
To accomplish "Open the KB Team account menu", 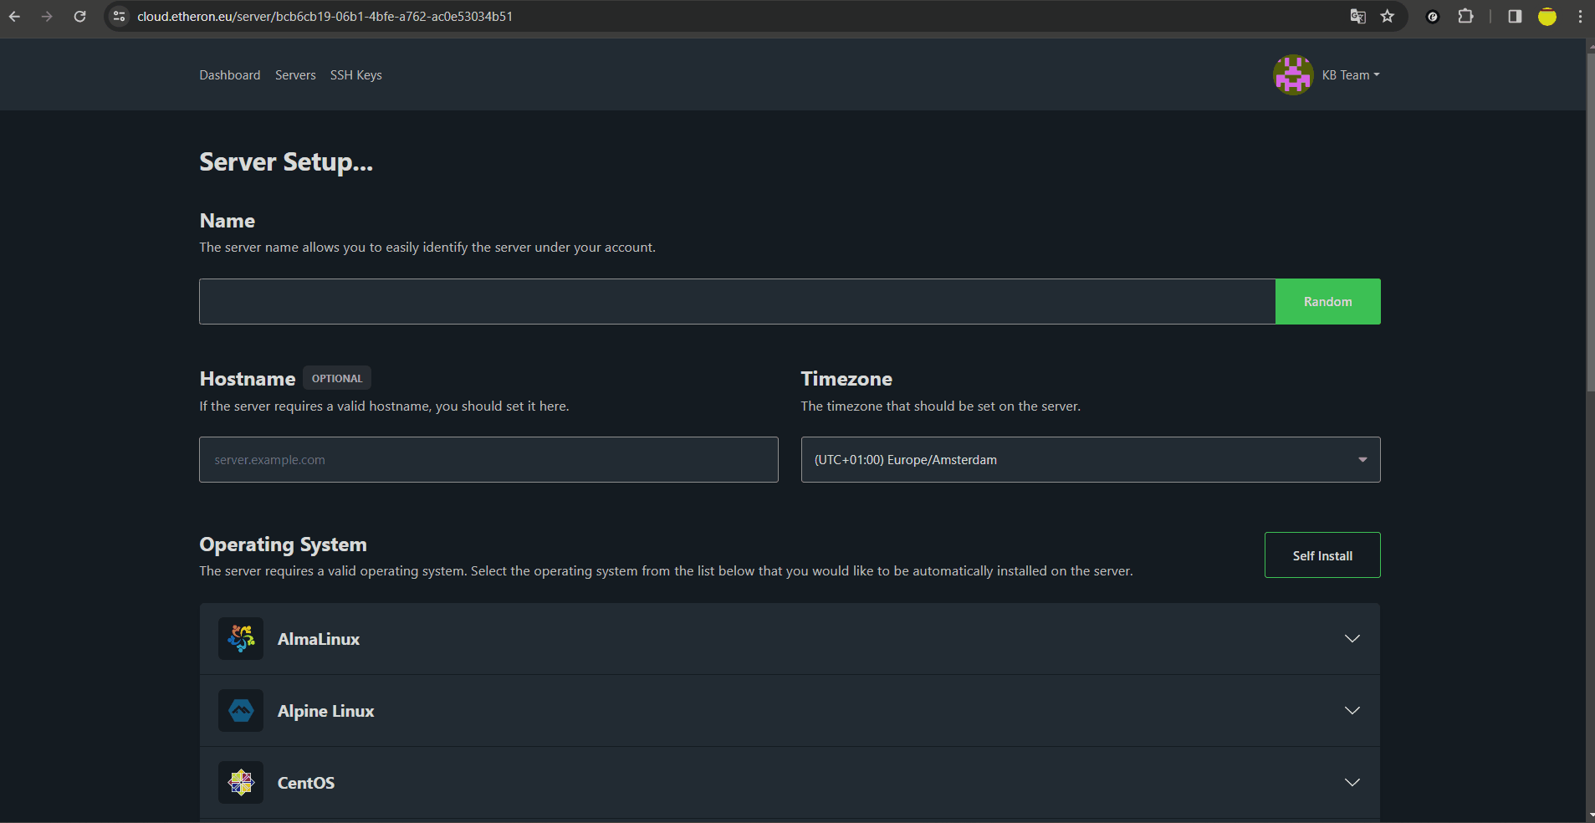I will 1350,75.
